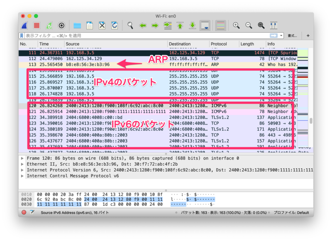Sort by the Destination column header
332x241 pixels.
tap(188, 44)
